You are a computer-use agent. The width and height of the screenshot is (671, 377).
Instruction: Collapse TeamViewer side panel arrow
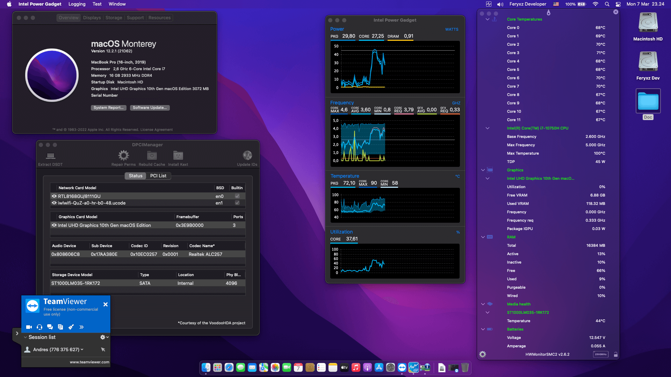click(17, 333)
